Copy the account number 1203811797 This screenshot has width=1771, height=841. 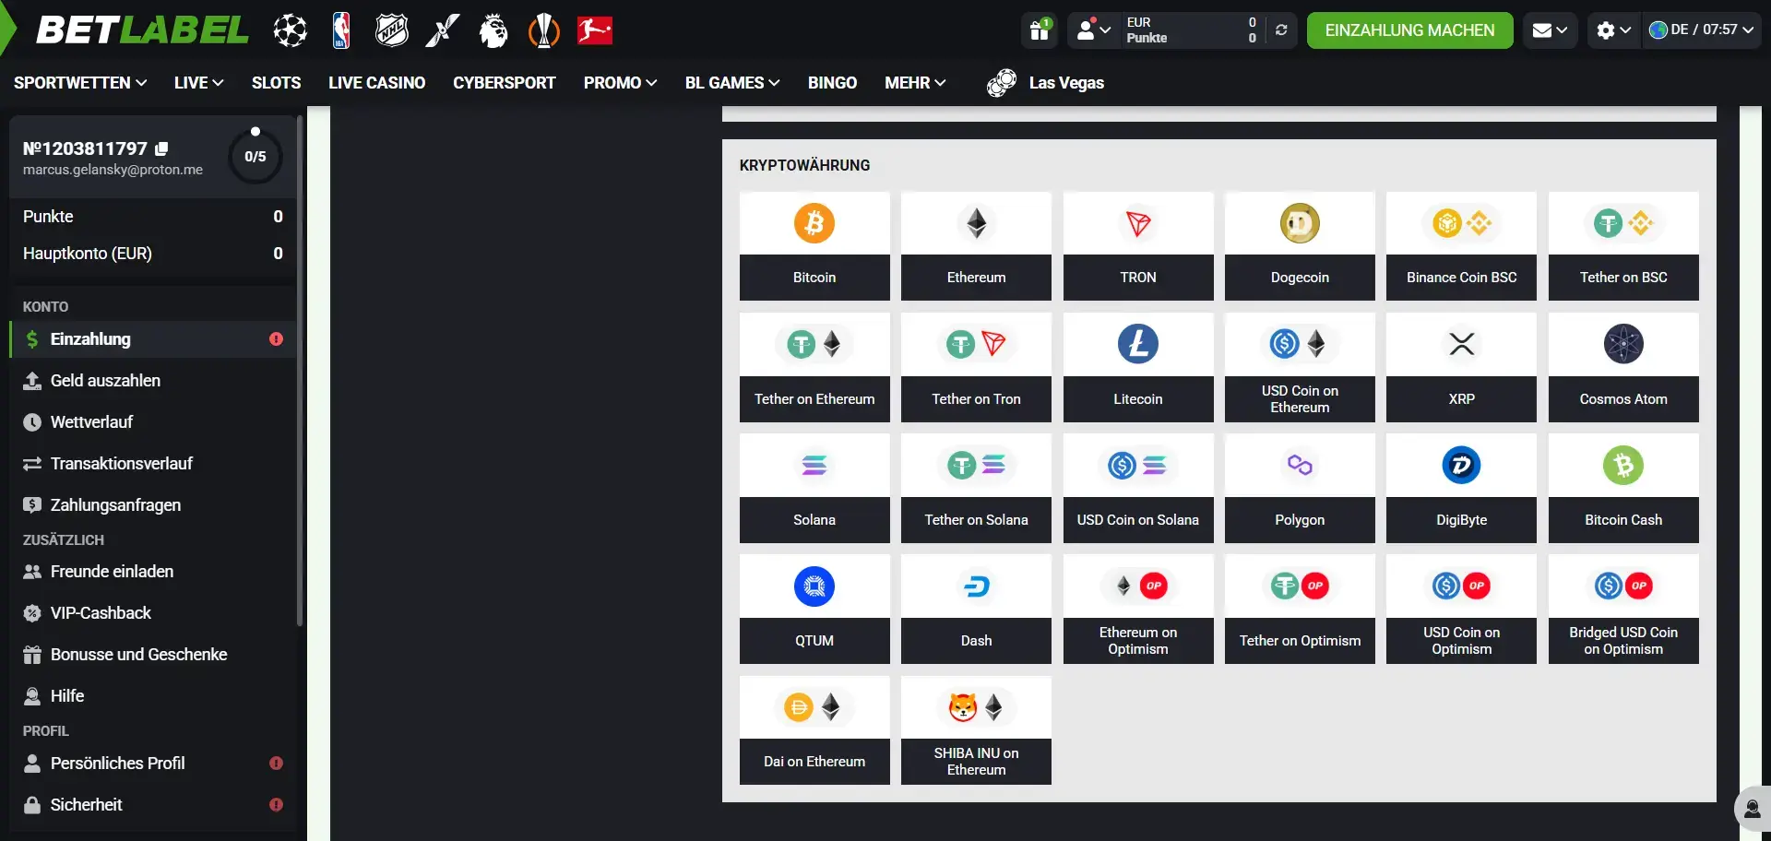(162, 148)
